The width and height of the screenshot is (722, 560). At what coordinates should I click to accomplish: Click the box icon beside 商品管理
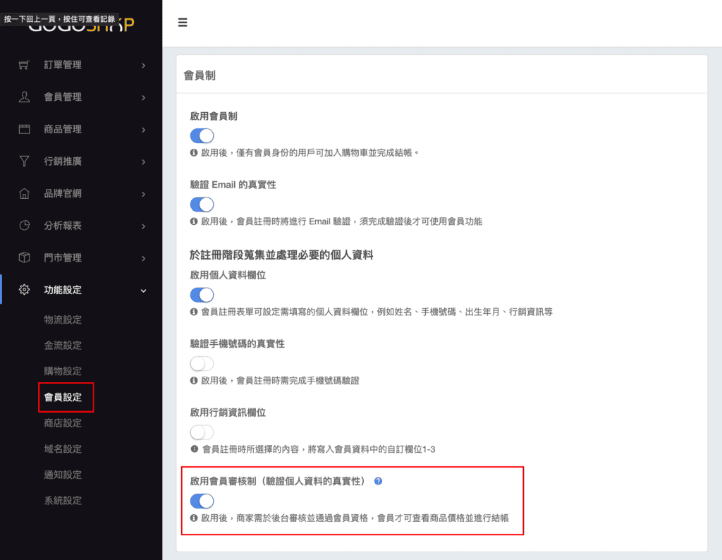pyautogui.click(x=25, y=129)
